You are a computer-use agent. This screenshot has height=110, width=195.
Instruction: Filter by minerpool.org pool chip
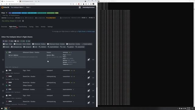(16, 47)
